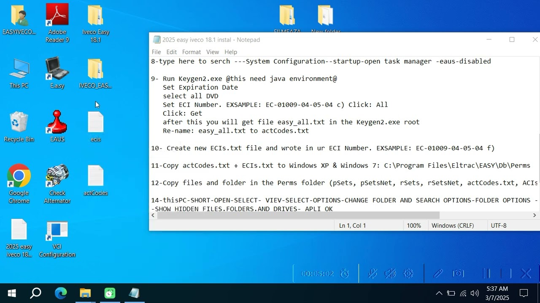Click the 'UTF-8' encoding status entry
This screenshot has width=540, height=303.
(x=499, y=226)
